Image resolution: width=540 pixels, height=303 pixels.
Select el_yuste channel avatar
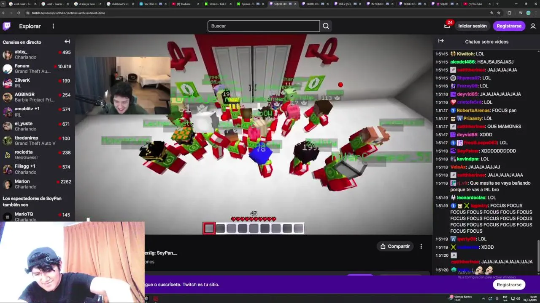click(x=7, y=126)
